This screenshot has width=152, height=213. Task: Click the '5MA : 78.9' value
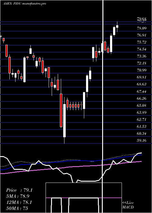click(18, 196)
